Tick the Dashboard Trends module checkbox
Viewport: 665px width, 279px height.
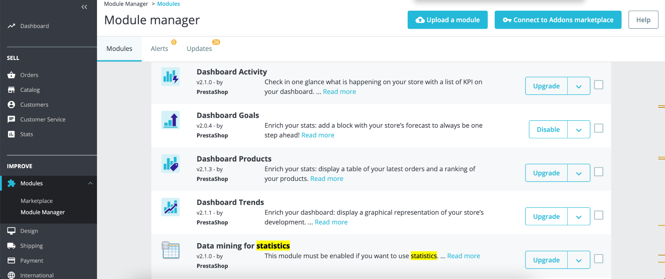tap(598, 215)
